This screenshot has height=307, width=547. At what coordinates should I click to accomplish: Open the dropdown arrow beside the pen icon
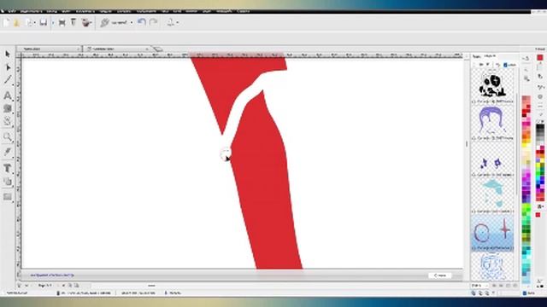(x=132, y=23)
